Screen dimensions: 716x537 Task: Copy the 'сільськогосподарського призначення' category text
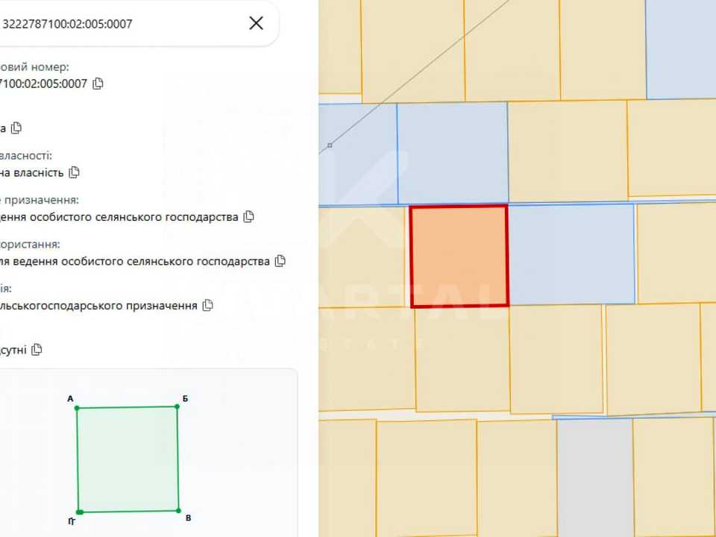208,305
